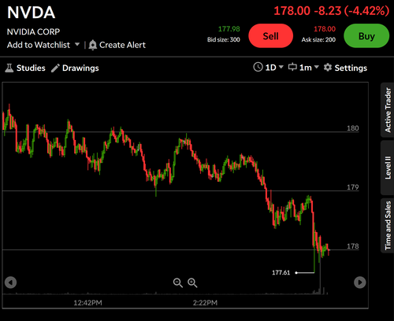Click the 177.61 low price marker label
Screen dimensions: 394x321
281,272
